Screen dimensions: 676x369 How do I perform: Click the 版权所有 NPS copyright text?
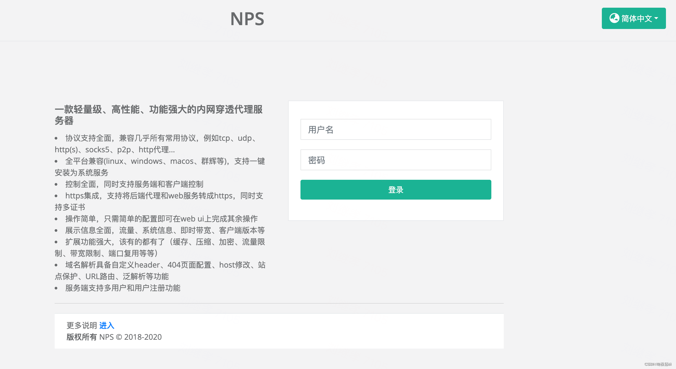(114, 337)
